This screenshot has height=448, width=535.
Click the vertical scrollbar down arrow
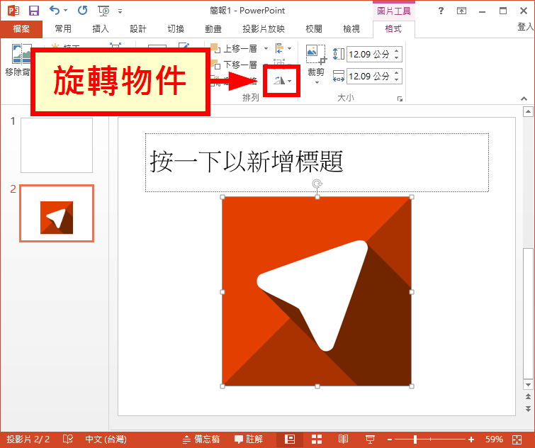click(x=528, y=385)
